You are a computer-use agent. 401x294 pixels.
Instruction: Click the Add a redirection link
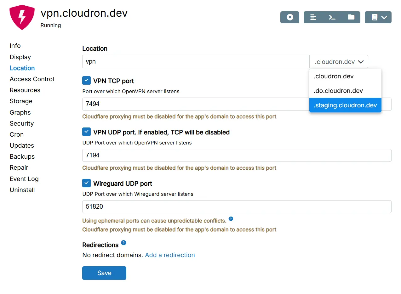(x=170, y=255)
